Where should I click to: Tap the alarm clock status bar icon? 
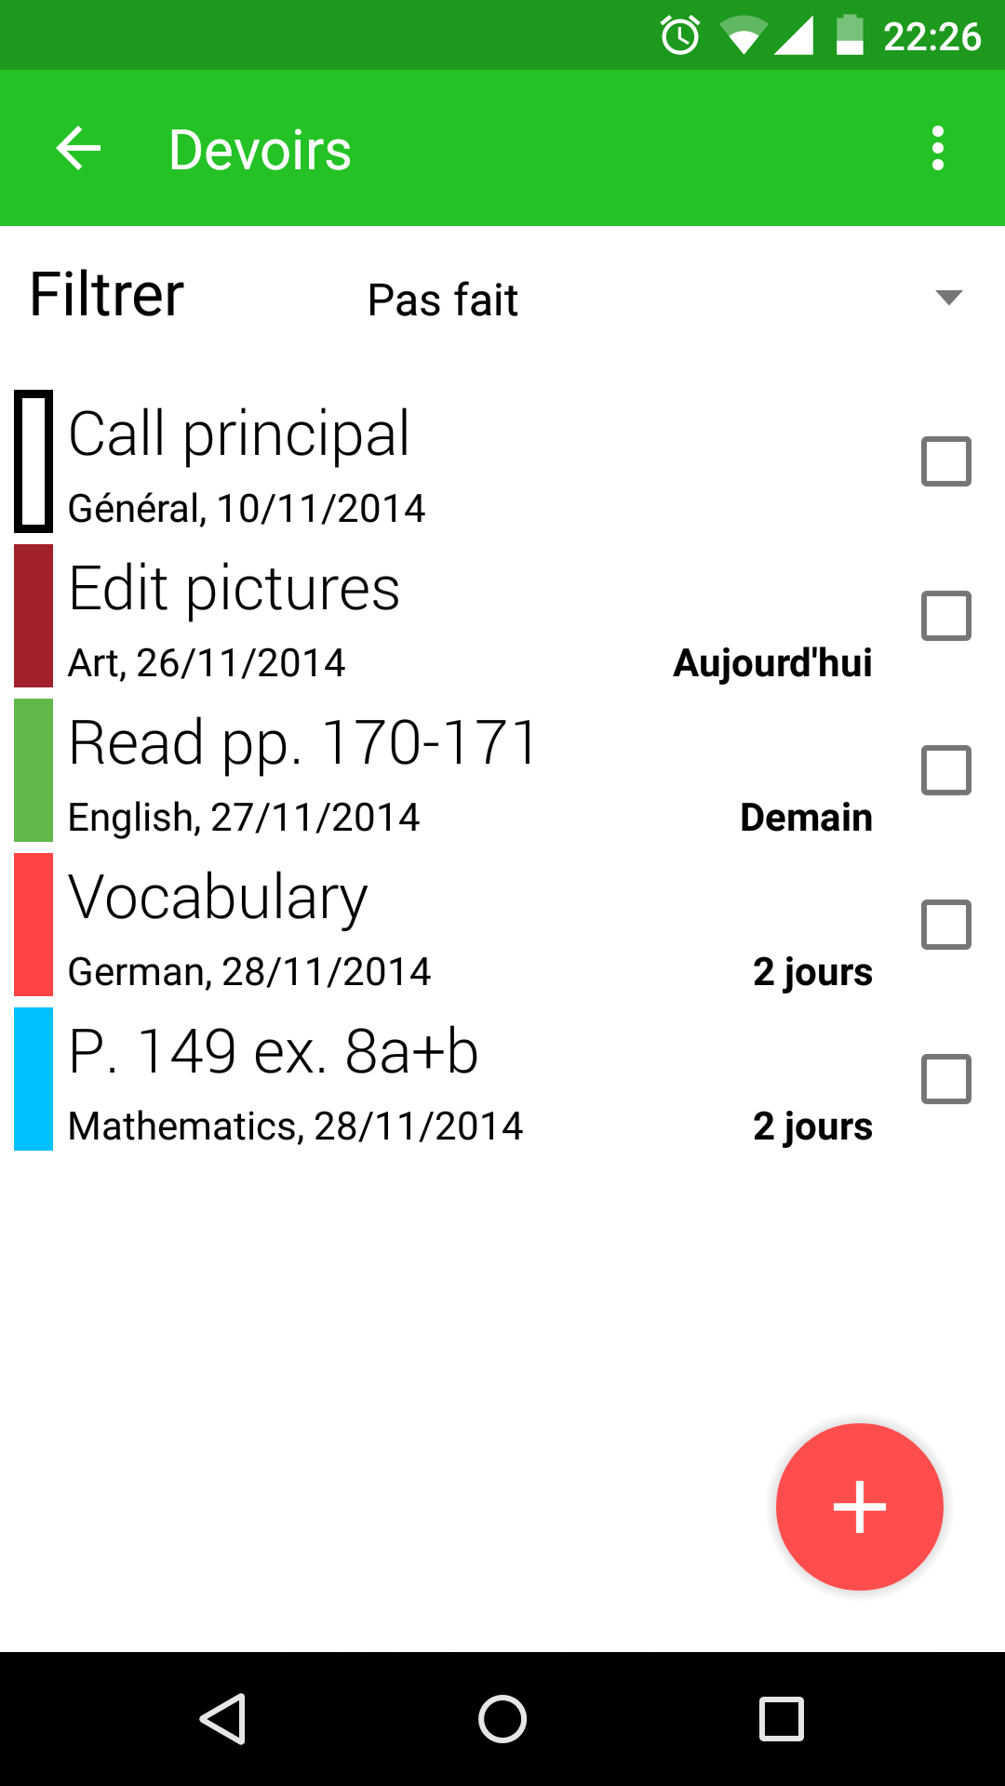[x=680, y=36]
